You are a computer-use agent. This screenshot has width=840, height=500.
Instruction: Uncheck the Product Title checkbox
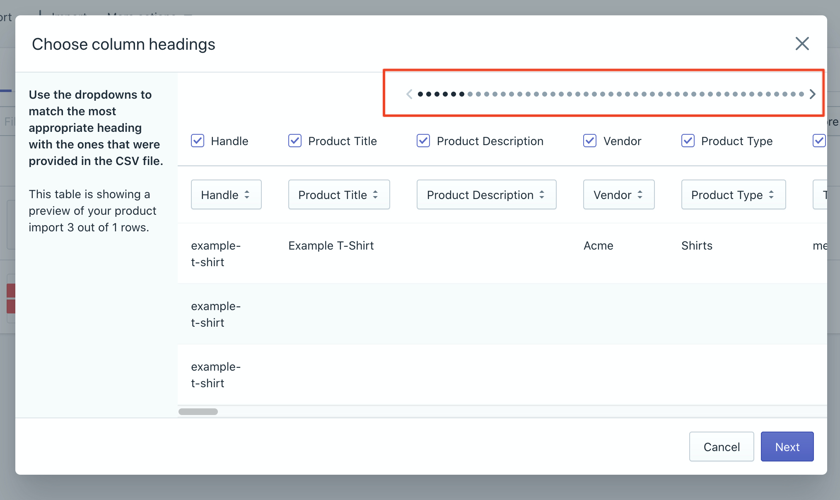pos(295,141)
